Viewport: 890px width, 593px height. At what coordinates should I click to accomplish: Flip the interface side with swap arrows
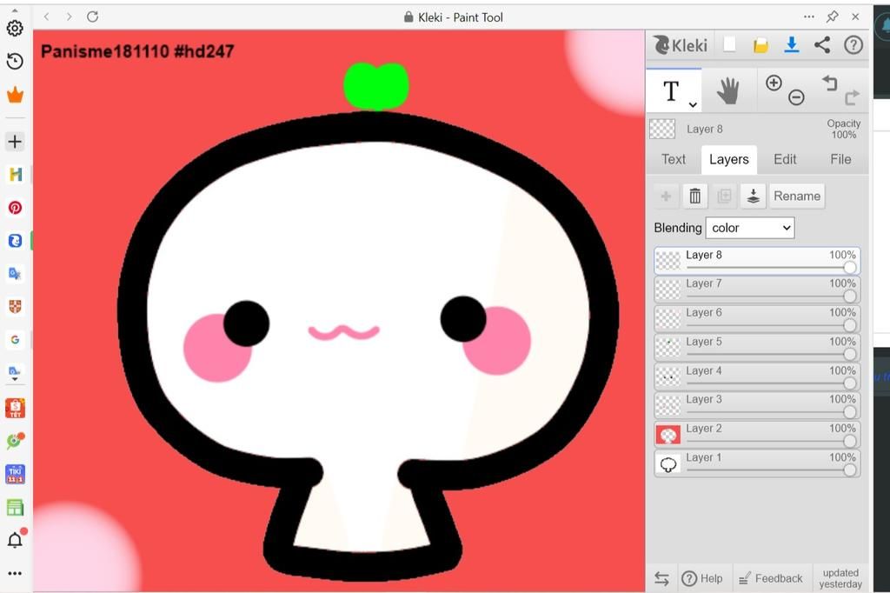pos(661,578)
